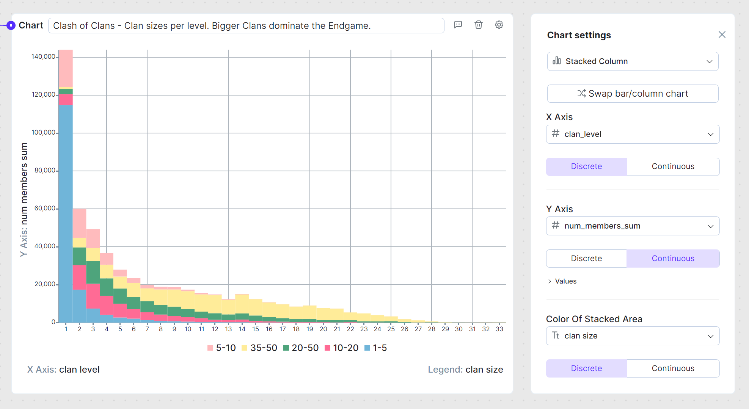This screenshot has height=409, width=749.
Task: Click the hash icon beside clan_level
Action: tap(556, 134)
